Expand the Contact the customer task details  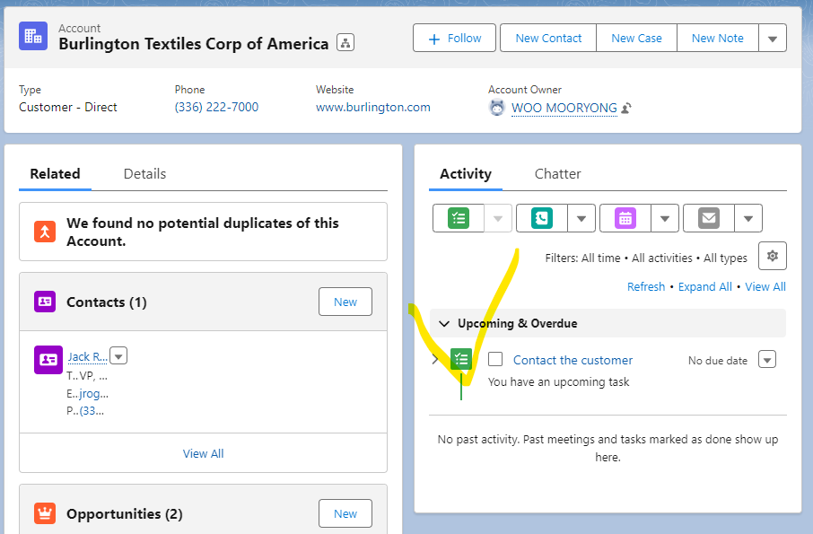tap(435, 359)
